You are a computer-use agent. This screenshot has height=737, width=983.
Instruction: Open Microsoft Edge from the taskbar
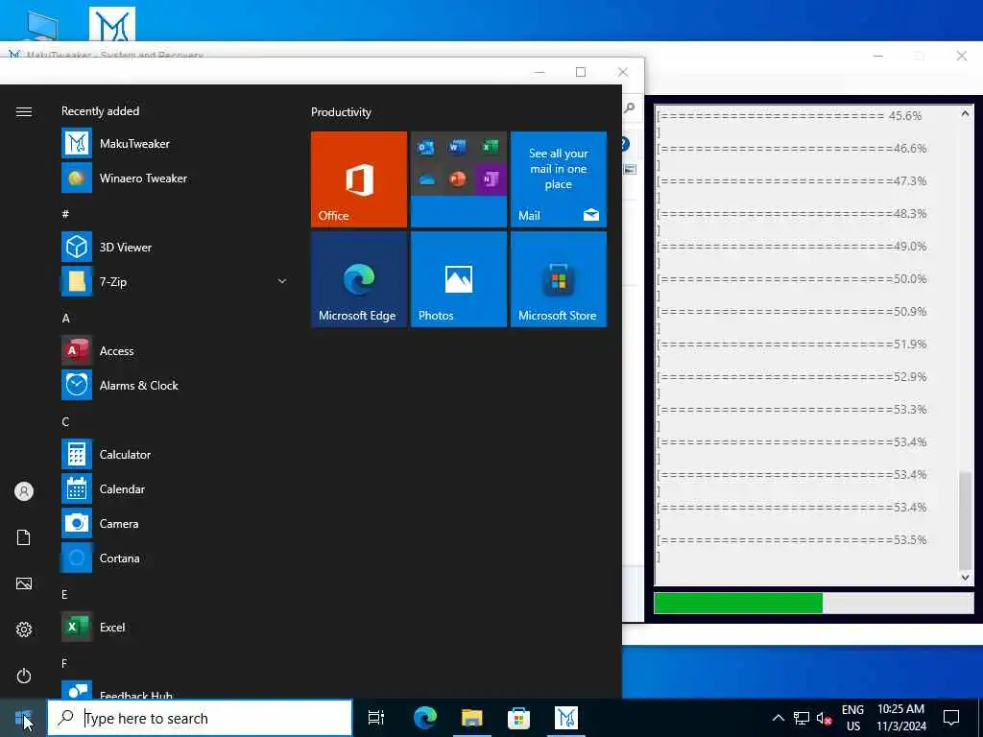click(x=425, y=718)
